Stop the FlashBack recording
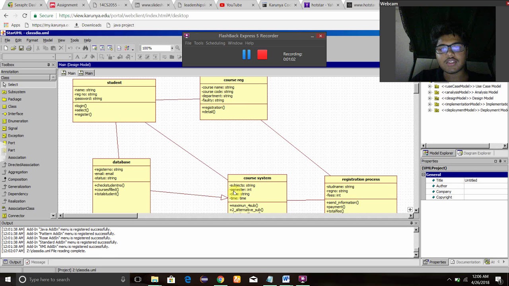This screenshot has width=509, height=286. [262, 55]
